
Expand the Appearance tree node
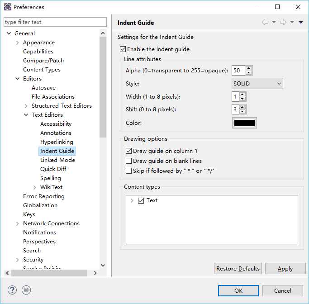pos(17,43)
